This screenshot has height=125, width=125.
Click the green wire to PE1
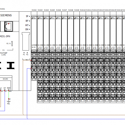pos(9,95)
